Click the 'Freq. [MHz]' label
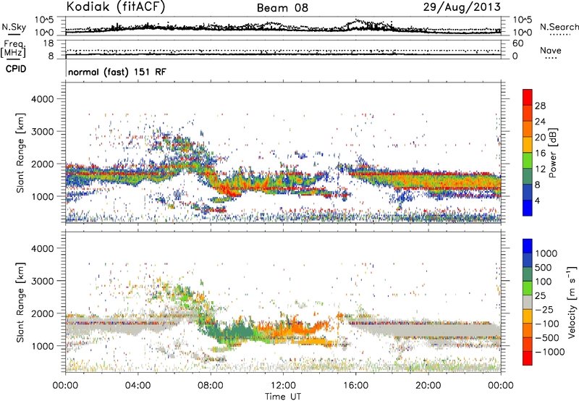 tap(13, 48)
